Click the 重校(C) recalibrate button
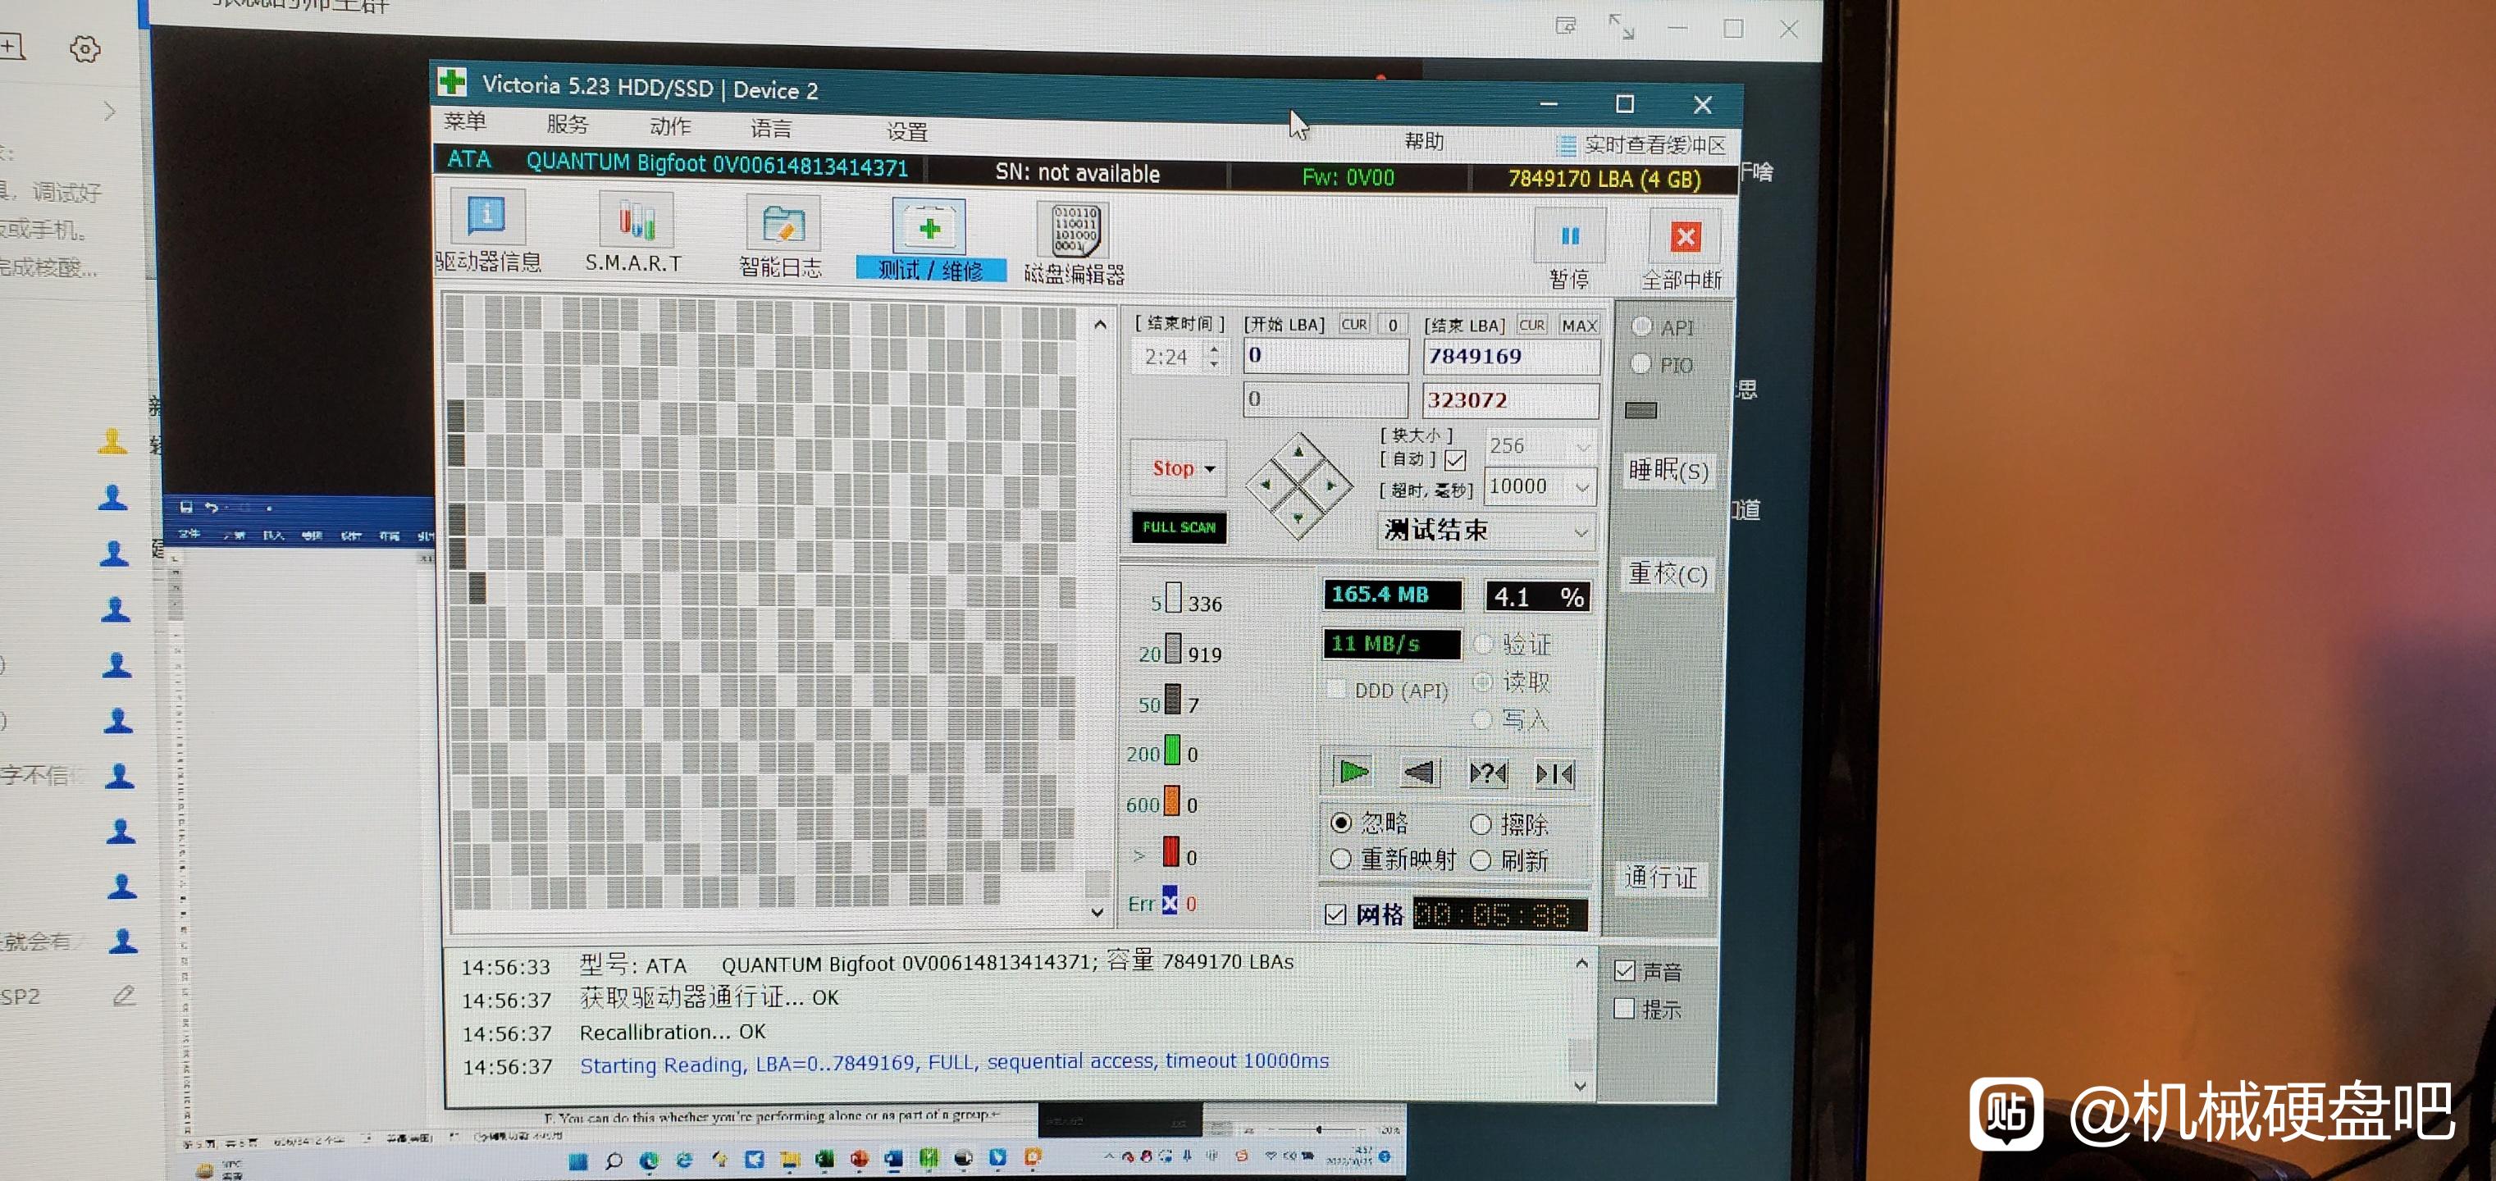Screen dimensions: 2496x1181 point(1667,573)
